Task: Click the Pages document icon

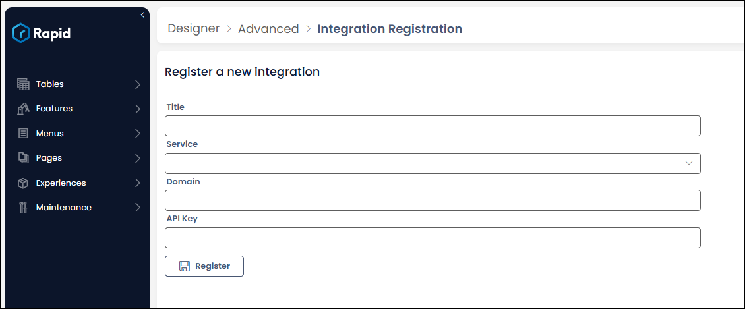Action: click(x=23, y=158)
